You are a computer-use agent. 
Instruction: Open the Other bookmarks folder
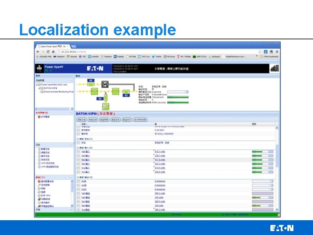[269, 57]
